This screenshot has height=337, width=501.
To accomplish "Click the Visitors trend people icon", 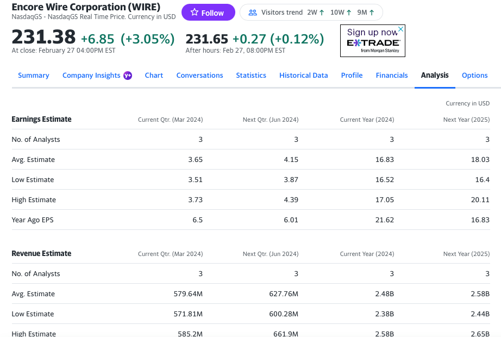I will point(253,13).
